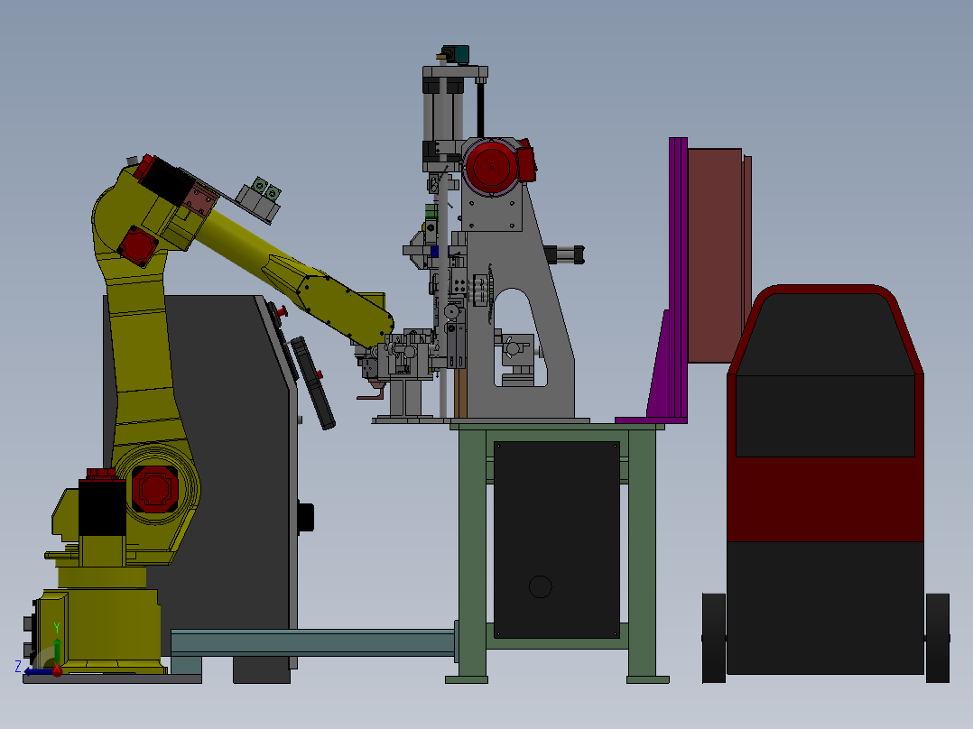Select the teach pendant leaning on the cabinet
Screen dimensions: 973x729
(x=312, y=383)
